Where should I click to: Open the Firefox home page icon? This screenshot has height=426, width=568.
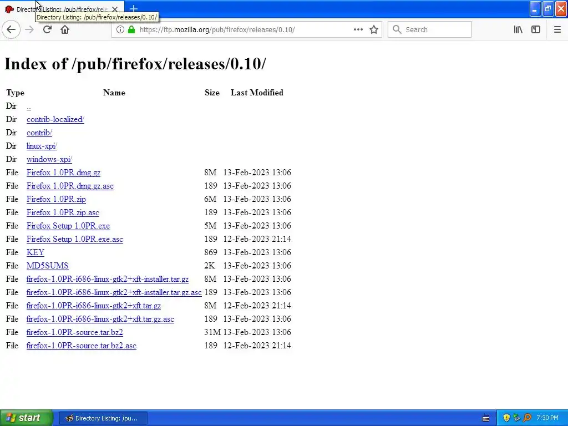tap(65, 29)
